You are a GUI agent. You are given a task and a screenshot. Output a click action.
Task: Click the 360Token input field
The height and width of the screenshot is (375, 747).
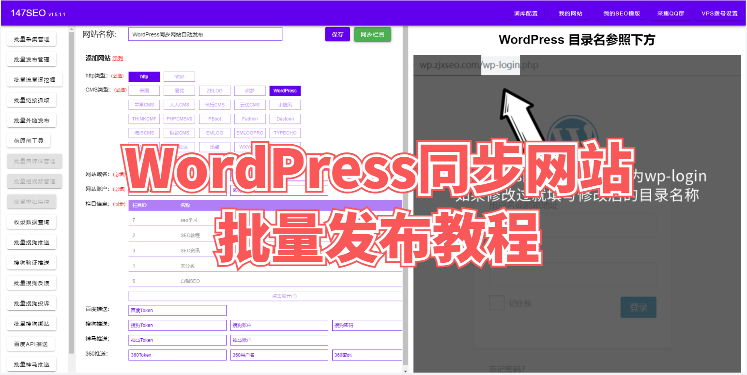click(177, 355)
